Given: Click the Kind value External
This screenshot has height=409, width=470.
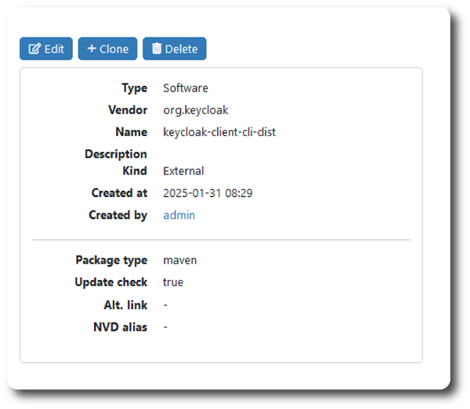Looking at the screenshot, I should pos(183,170).
